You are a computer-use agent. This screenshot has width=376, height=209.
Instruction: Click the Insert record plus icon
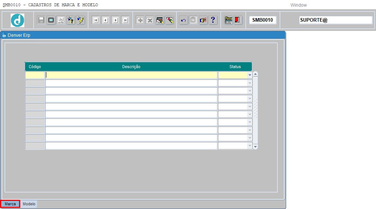tap(140, 20)
